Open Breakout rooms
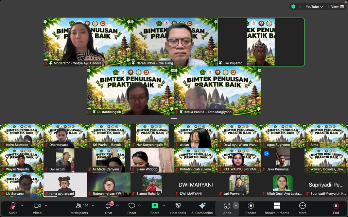Image resolution: width=348 pixels, height=217 pixels. [x=277, y=209]
